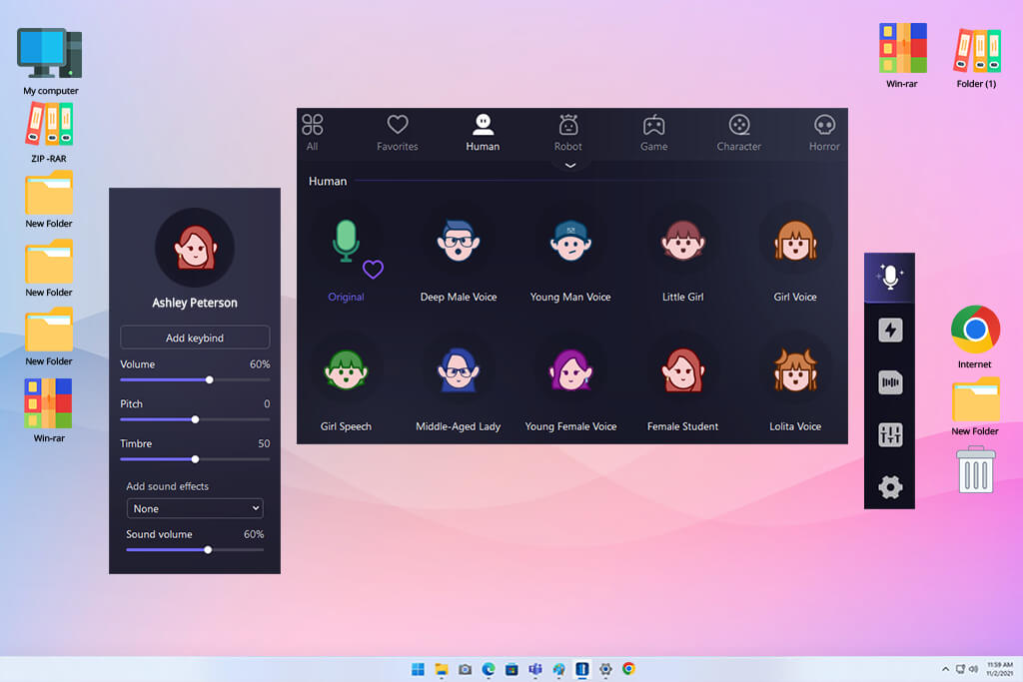
Task: Open the lightning bolt sidebar icon
Action: [x=889, y=330]
